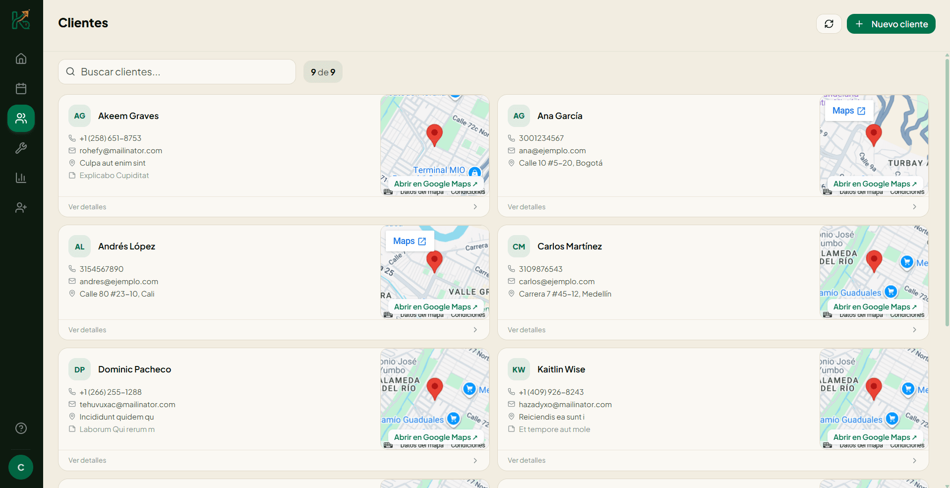Viewport: 950px width, 488px height.
Task: Click Akeem Graves's AG initials avatar
Action: click(79, 116)
